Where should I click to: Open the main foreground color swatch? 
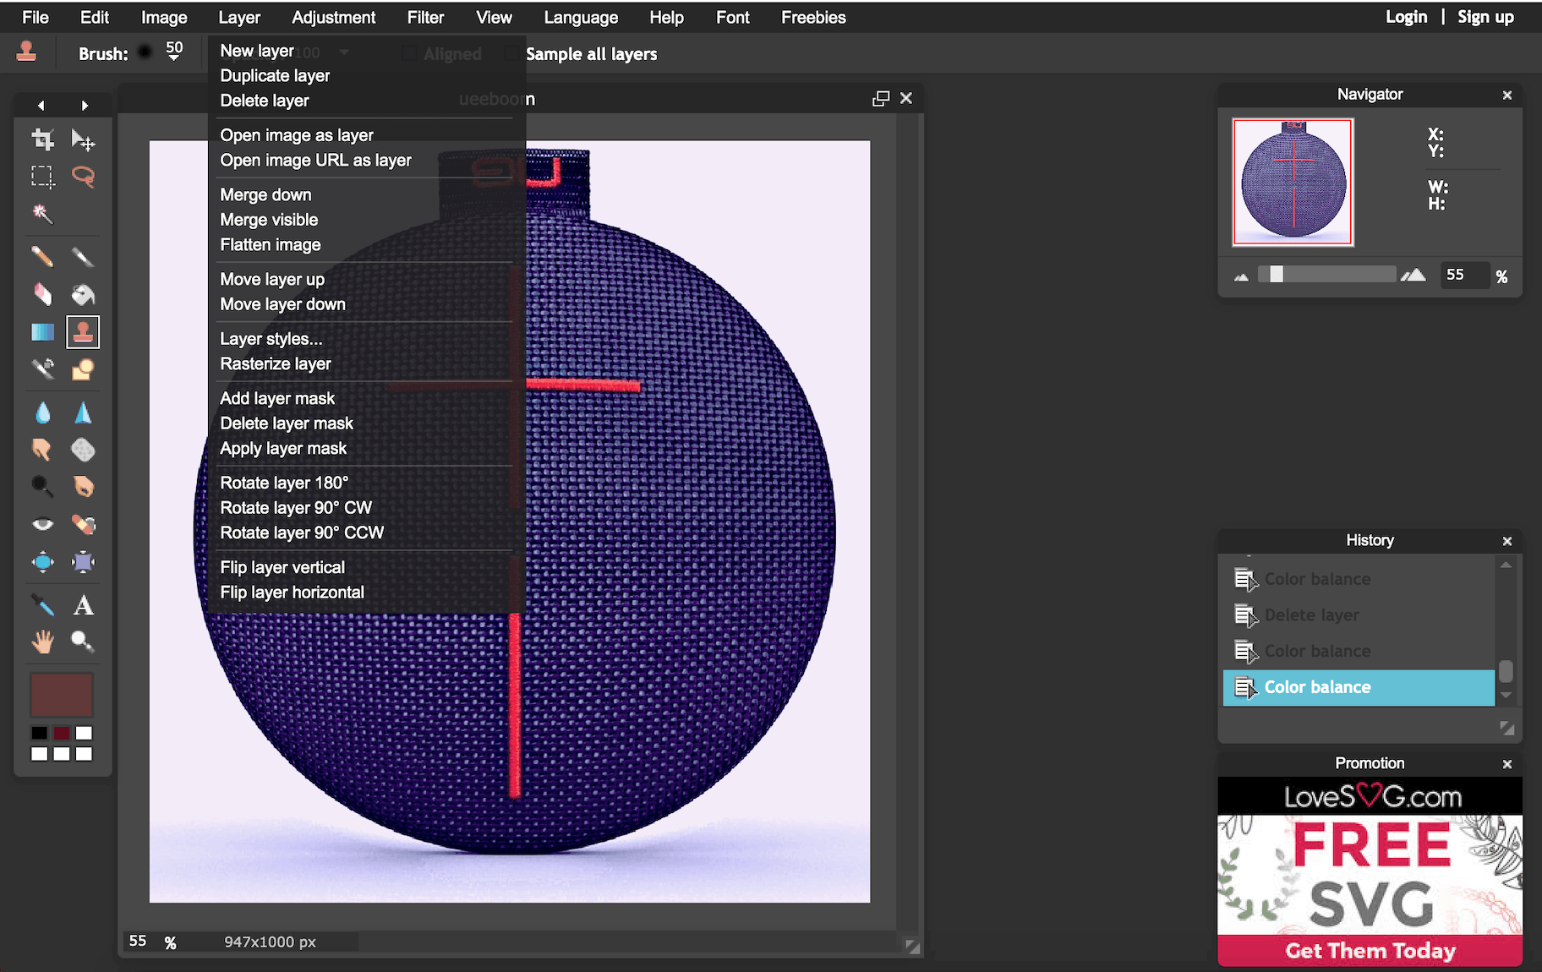coord(61,695)
